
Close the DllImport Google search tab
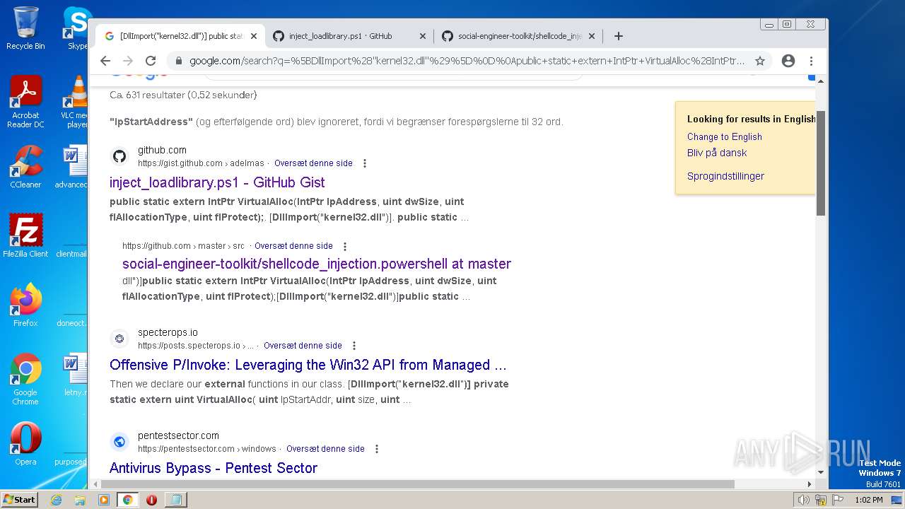(x=254, y=36)
